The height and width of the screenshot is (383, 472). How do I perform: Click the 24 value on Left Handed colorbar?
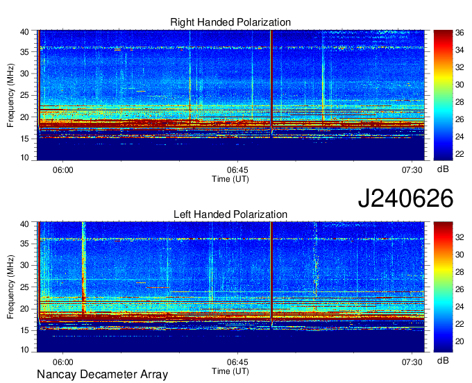460,307
